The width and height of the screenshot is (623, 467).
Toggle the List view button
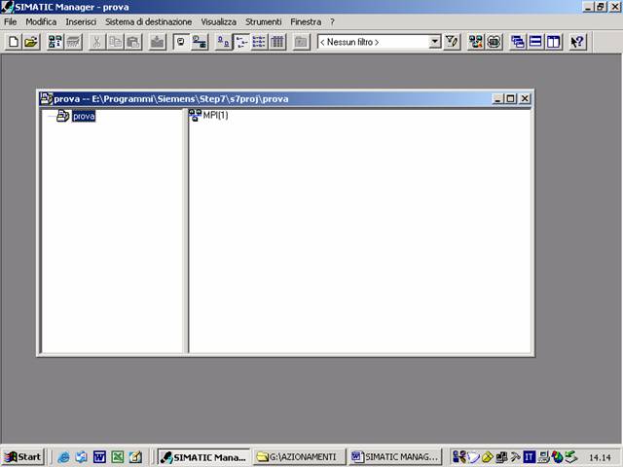(x=259, y=42)
